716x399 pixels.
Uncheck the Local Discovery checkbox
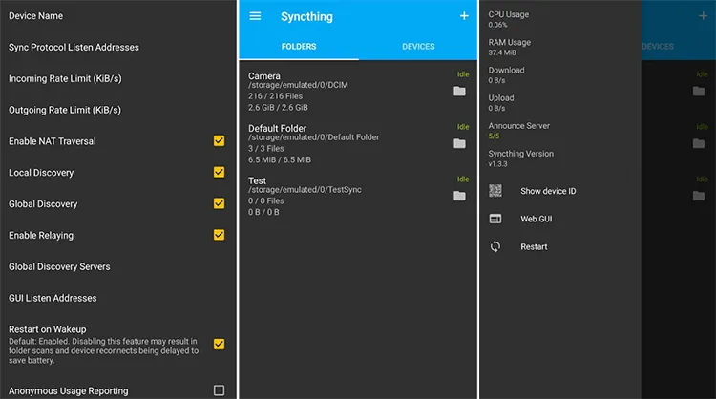click(x=220, y=172)
